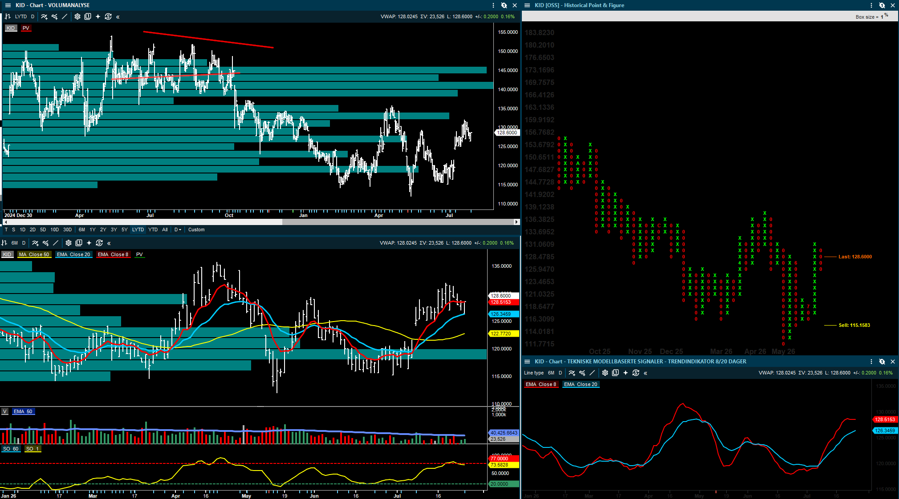Click currency refresh icon in TRENDINDIKATOR toolbar

[636, 373]
